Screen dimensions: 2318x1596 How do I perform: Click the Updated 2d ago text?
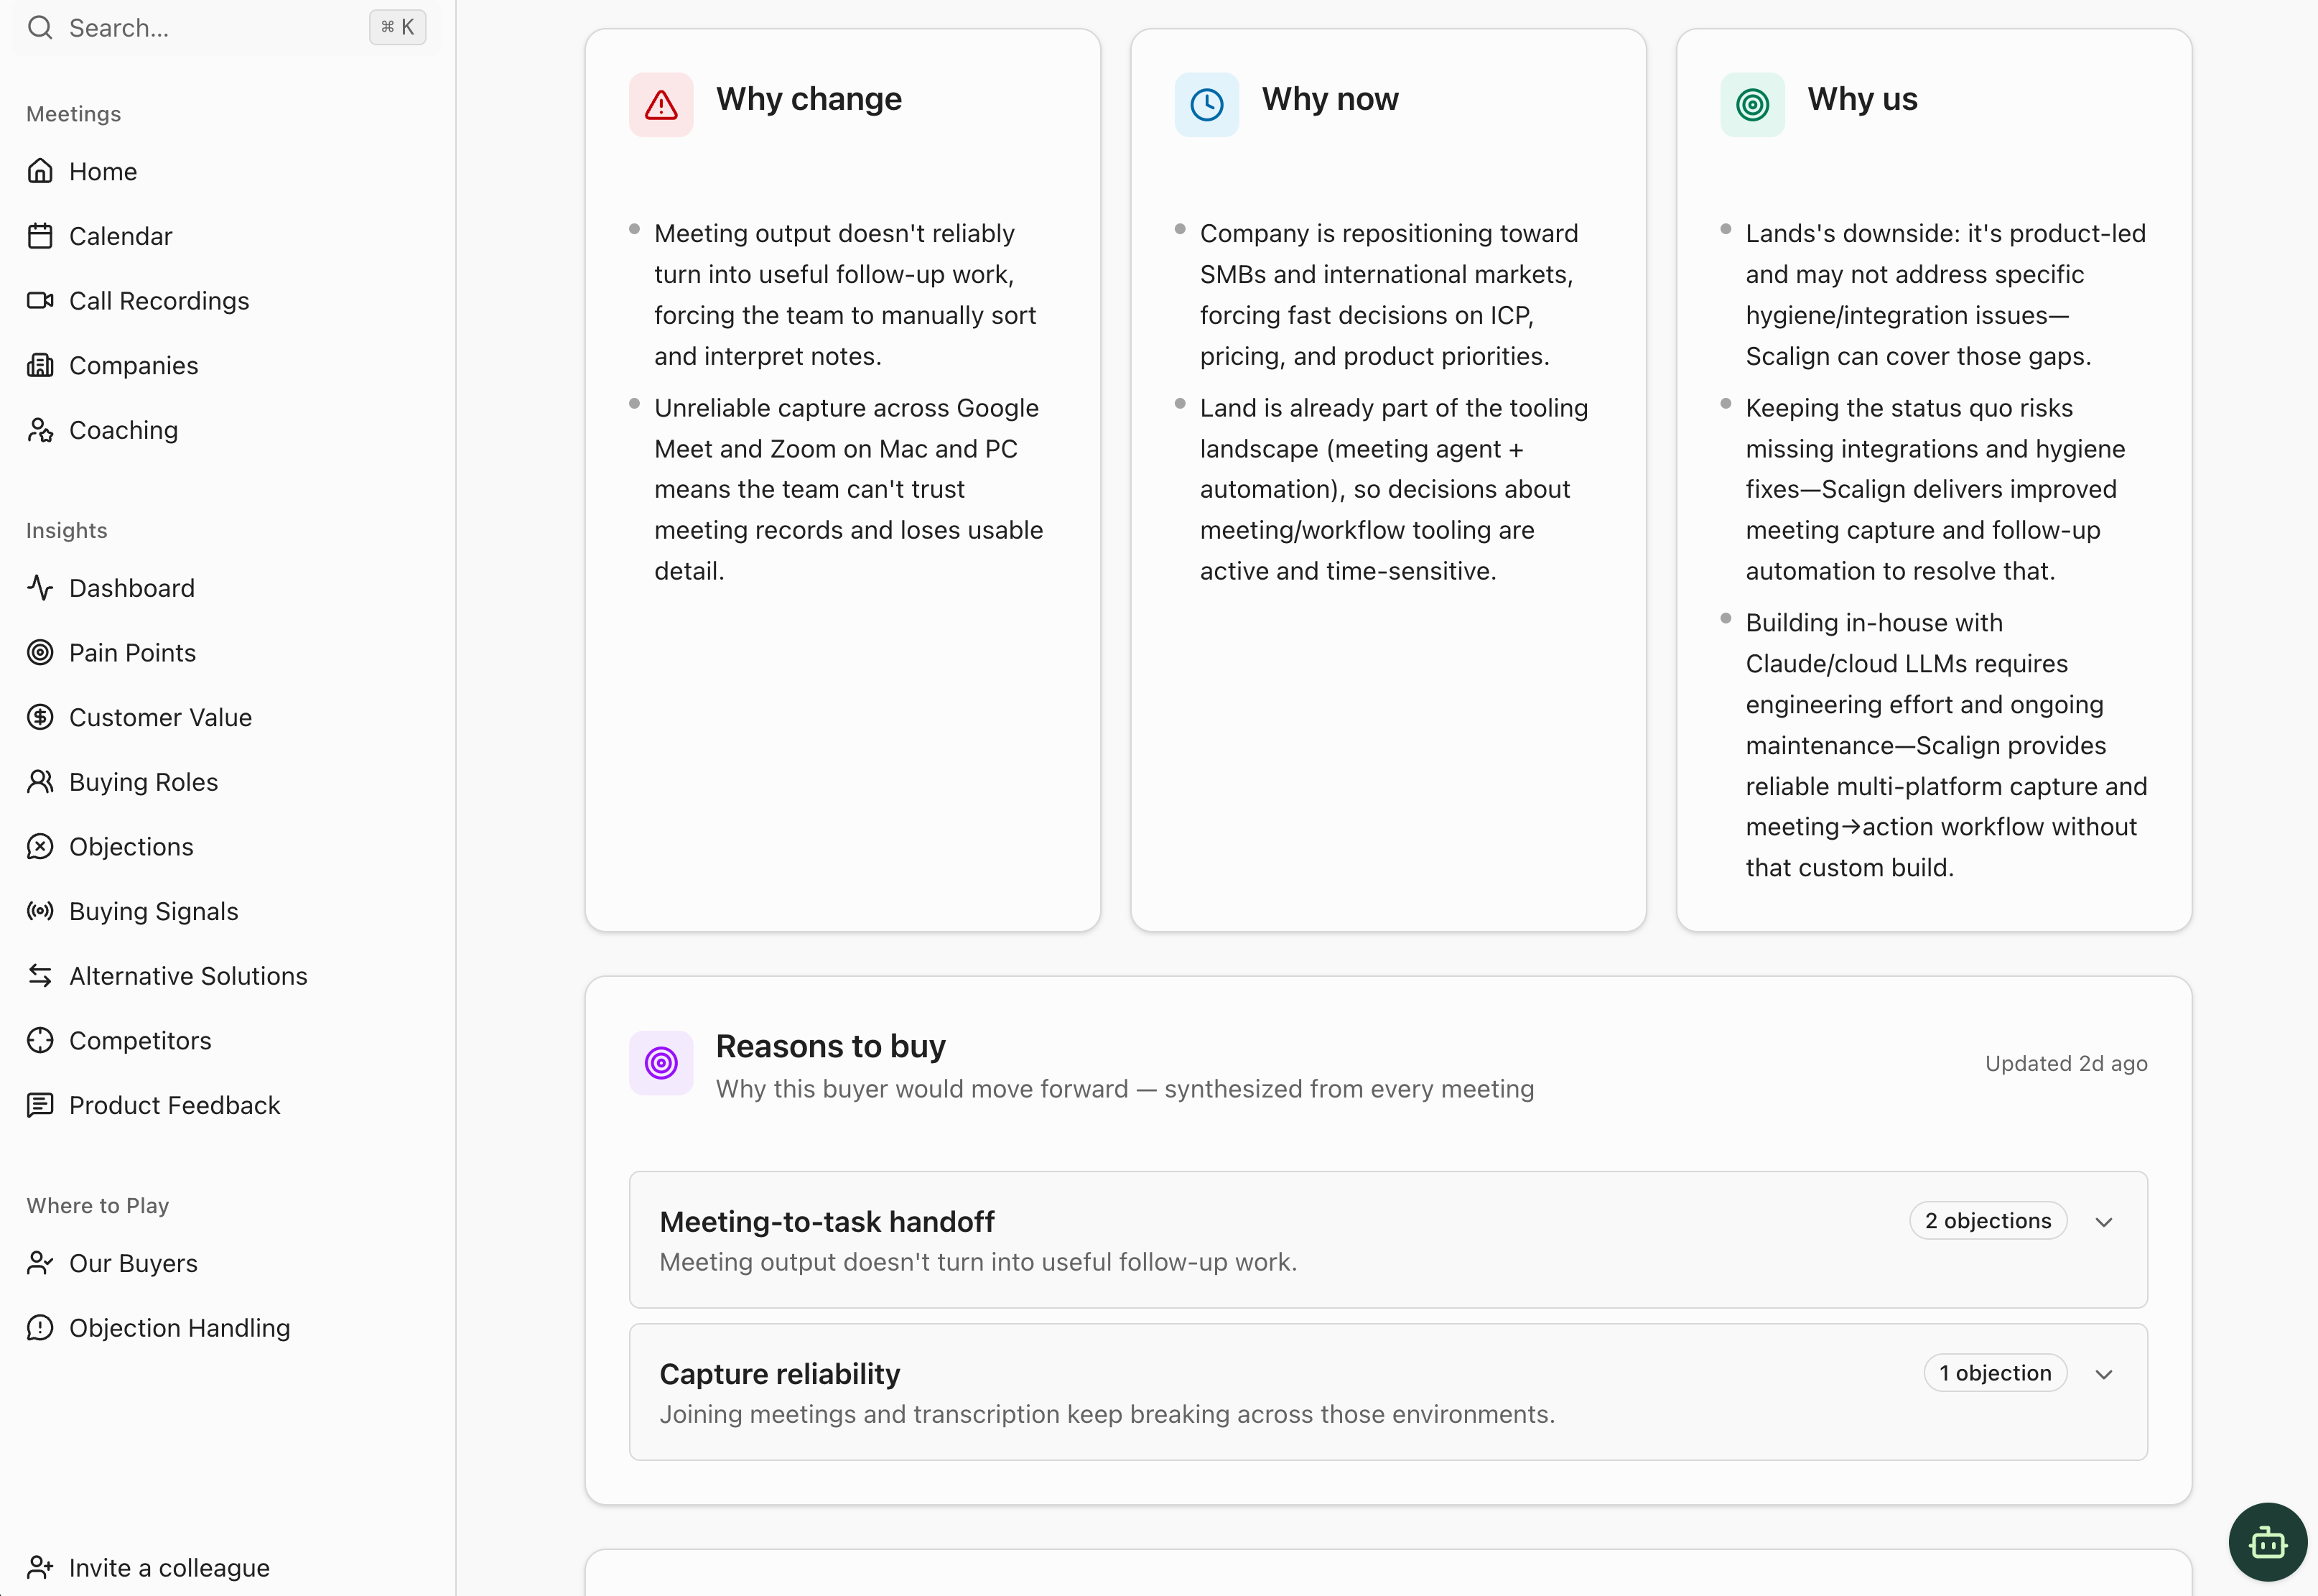2066,1063
